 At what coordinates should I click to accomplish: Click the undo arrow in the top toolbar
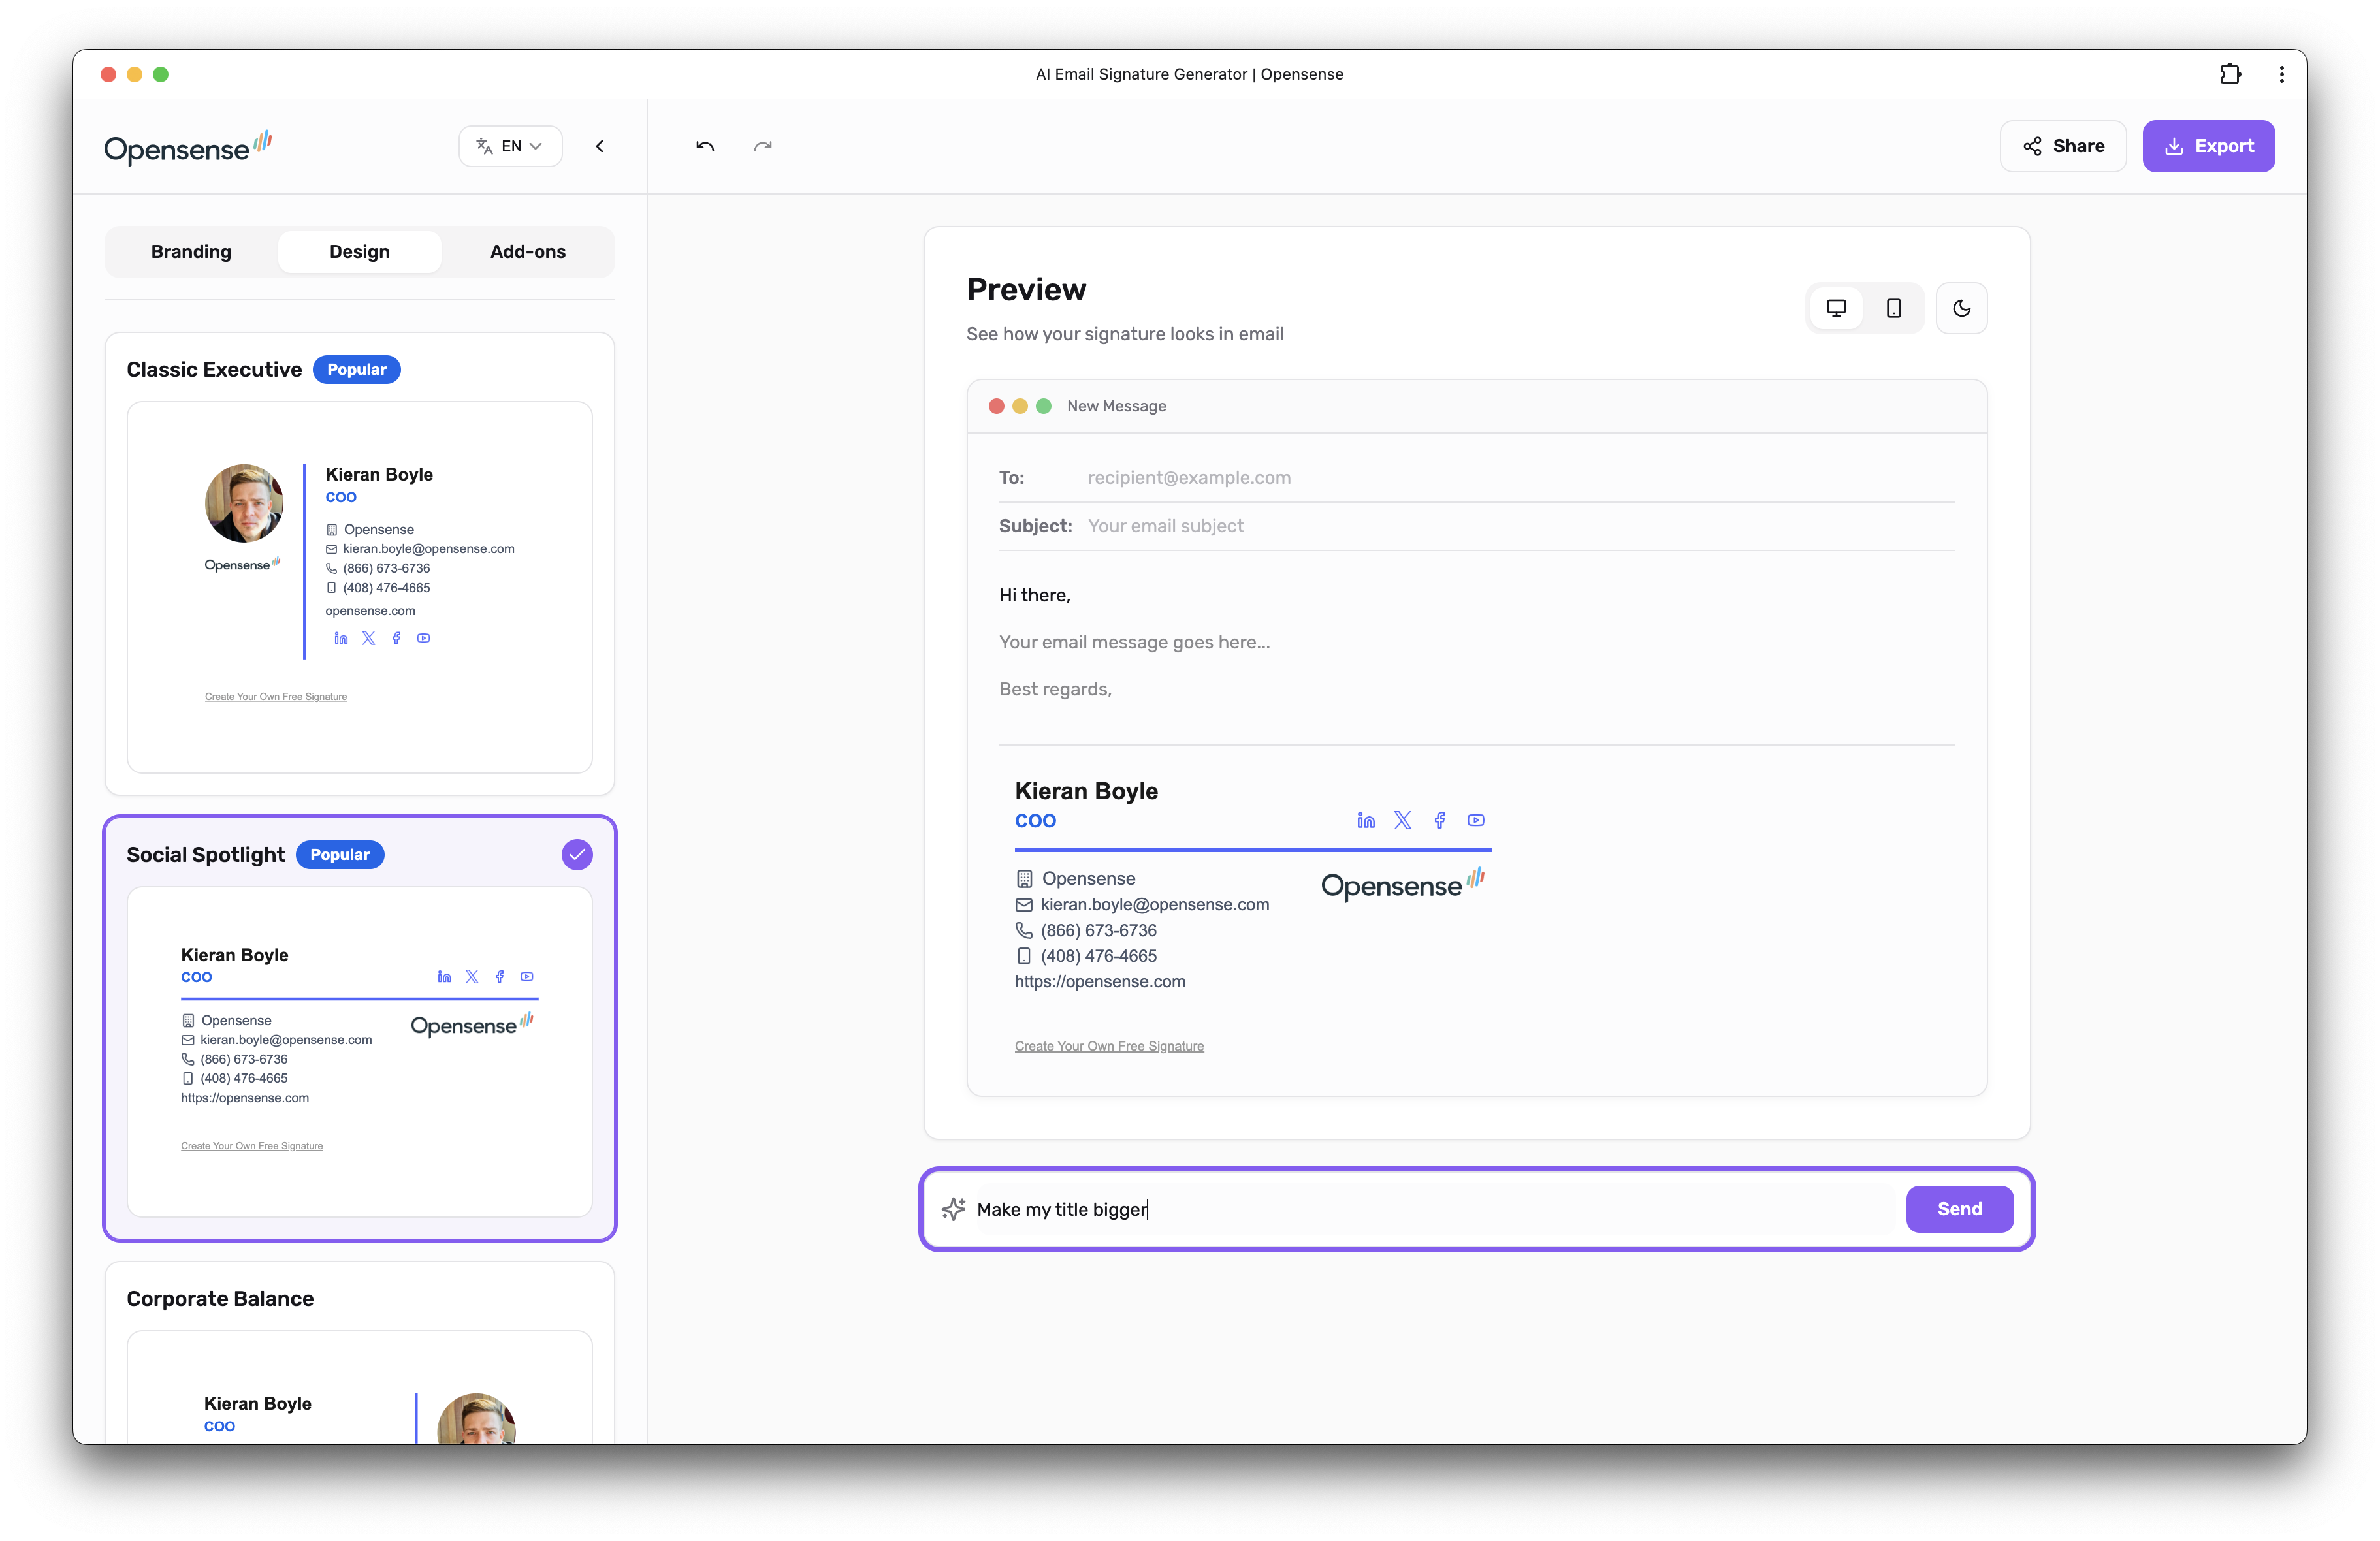coord(705,146)
